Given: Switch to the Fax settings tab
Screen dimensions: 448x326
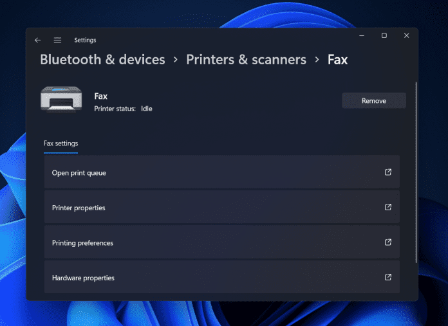Looking at the screenshot, I should [x=61, y=143].
